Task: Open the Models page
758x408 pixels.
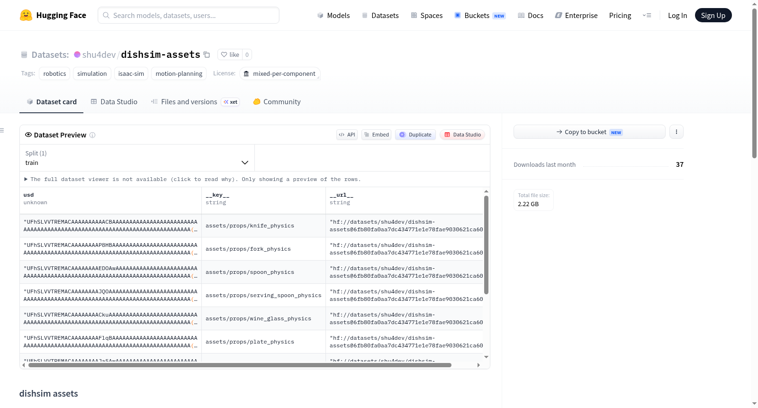Action: click(334, 15)
